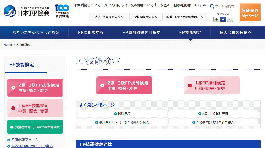
Task: Open the アクセス link
Action: click(163, 5)
